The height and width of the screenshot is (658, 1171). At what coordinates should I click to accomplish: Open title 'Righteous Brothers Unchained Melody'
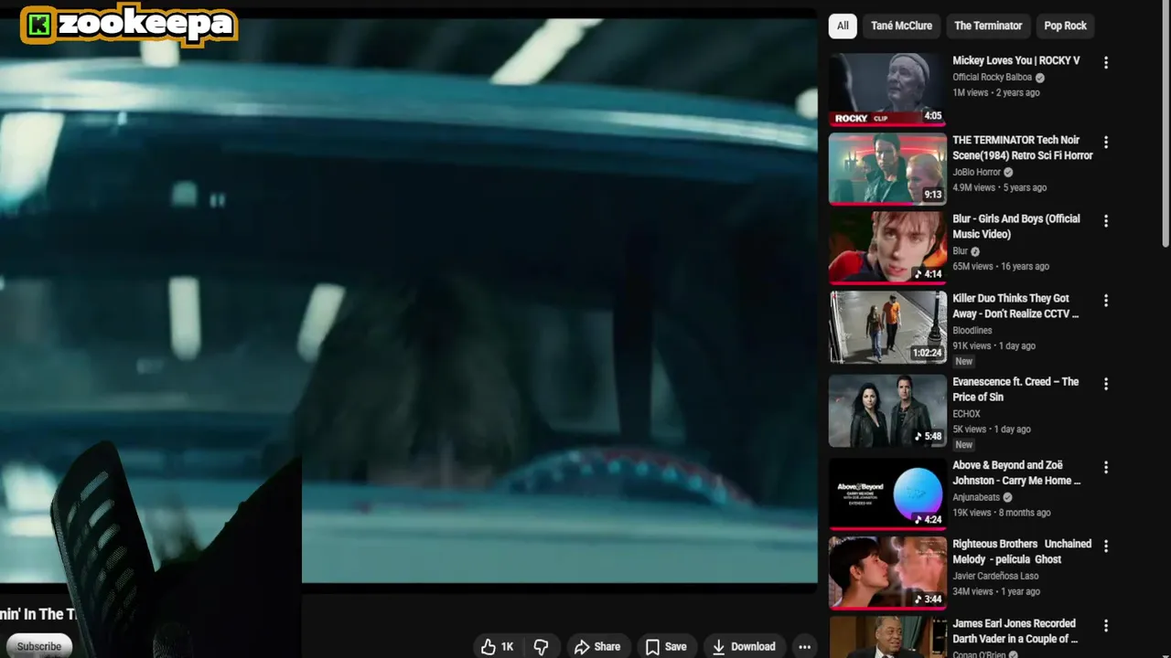pos(1022,551)
